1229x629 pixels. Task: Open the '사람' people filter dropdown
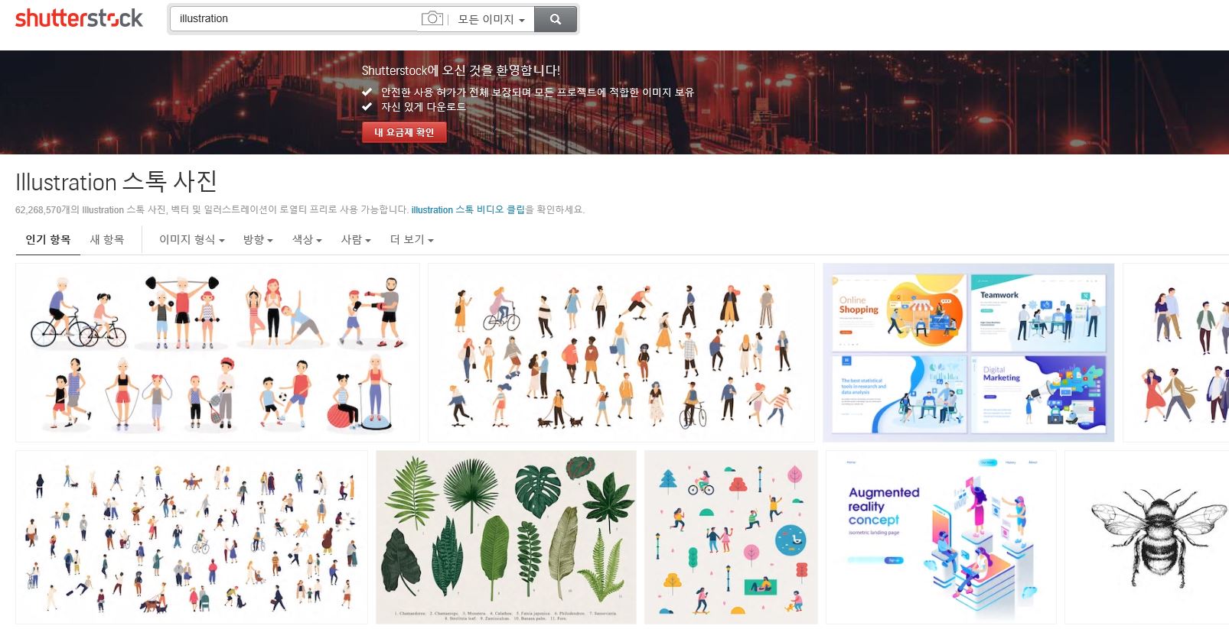(356, 240)
